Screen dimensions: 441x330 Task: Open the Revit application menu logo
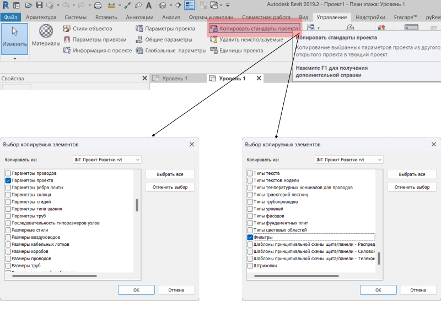[x=6, y=5]
